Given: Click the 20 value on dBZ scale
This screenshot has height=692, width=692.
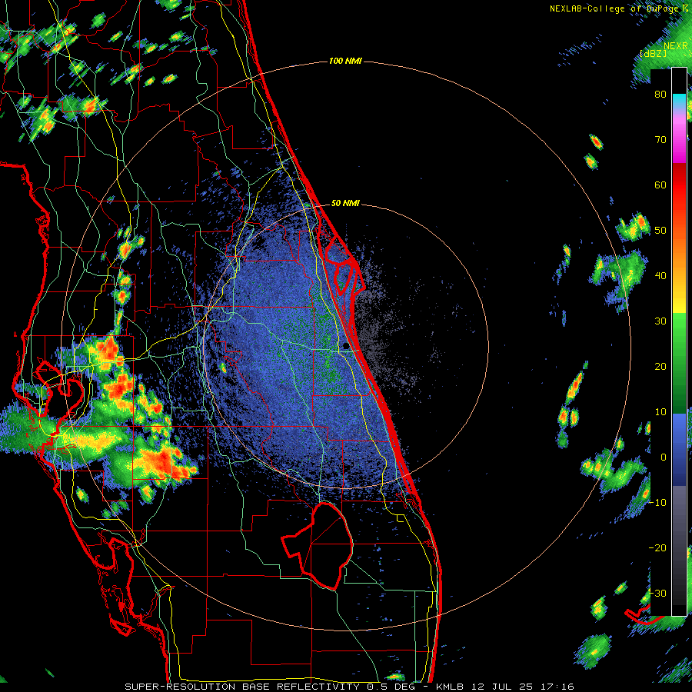Looking at the screenshot, I should [x=660, y=367].
